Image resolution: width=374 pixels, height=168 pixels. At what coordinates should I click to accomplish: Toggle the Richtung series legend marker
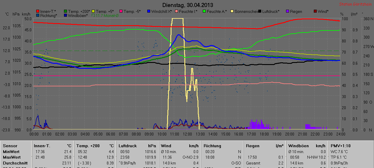37,15
